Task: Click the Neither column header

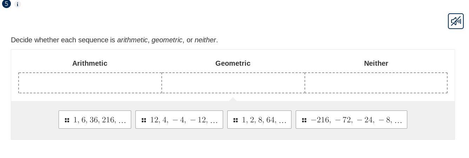Action: 376,63
